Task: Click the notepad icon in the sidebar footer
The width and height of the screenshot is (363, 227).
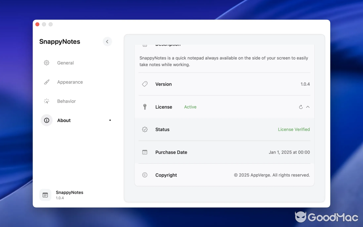Action: point(45,195)
